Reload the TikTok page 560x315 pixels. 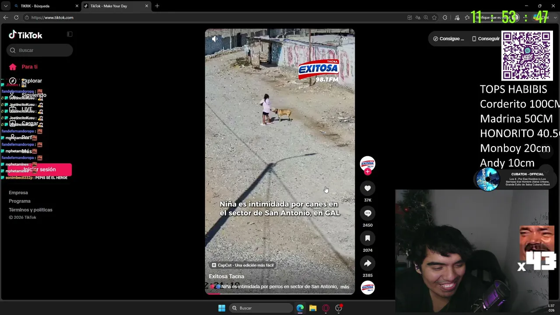[x=16, y=17]
